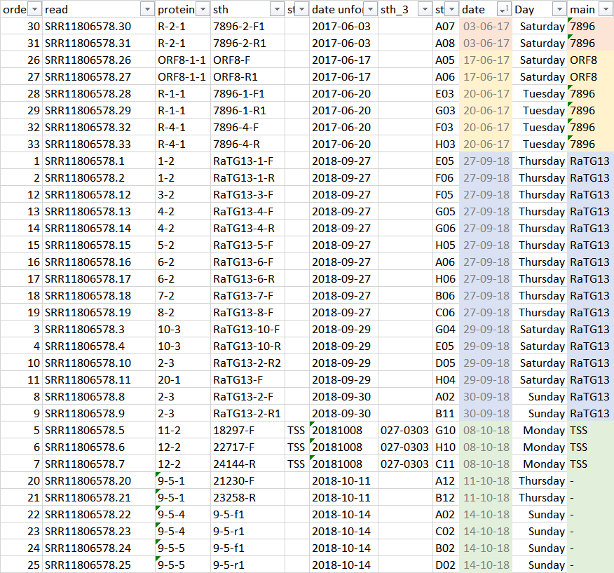This screenshot has width=614, height=573.
Task: Select TSS cell left of 20181008 in row 5
Action: point(296,431)
